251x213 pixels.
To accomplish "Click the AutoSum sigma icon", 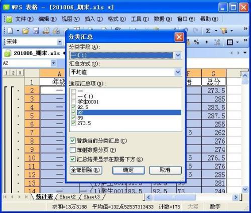I will pyautogui.click(x=208, y=30).
